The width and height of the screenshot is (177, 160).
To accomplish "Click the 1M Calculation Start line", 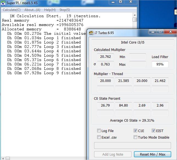I will click(55, 16).
